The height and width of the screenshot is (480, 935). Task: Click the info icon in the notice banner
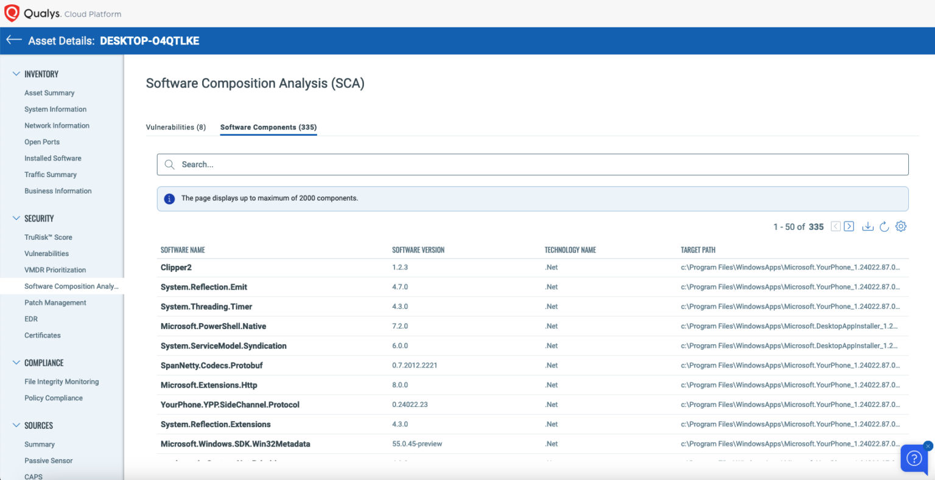point(169,198)
